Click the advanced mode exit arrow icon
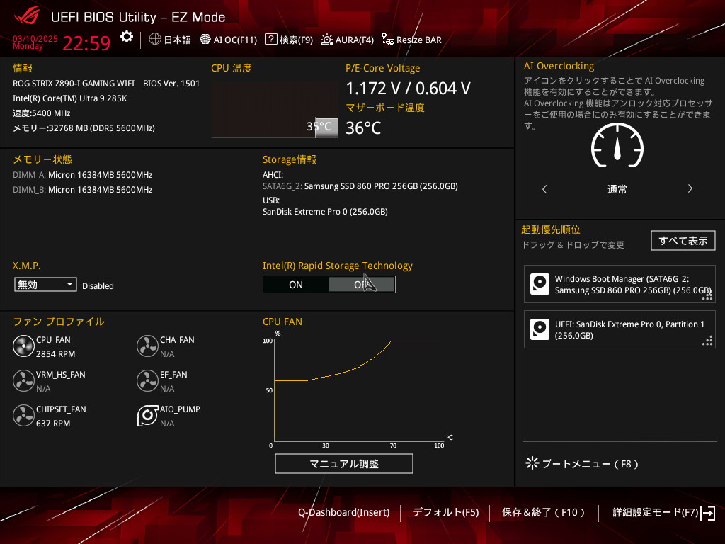 point(708,513)
